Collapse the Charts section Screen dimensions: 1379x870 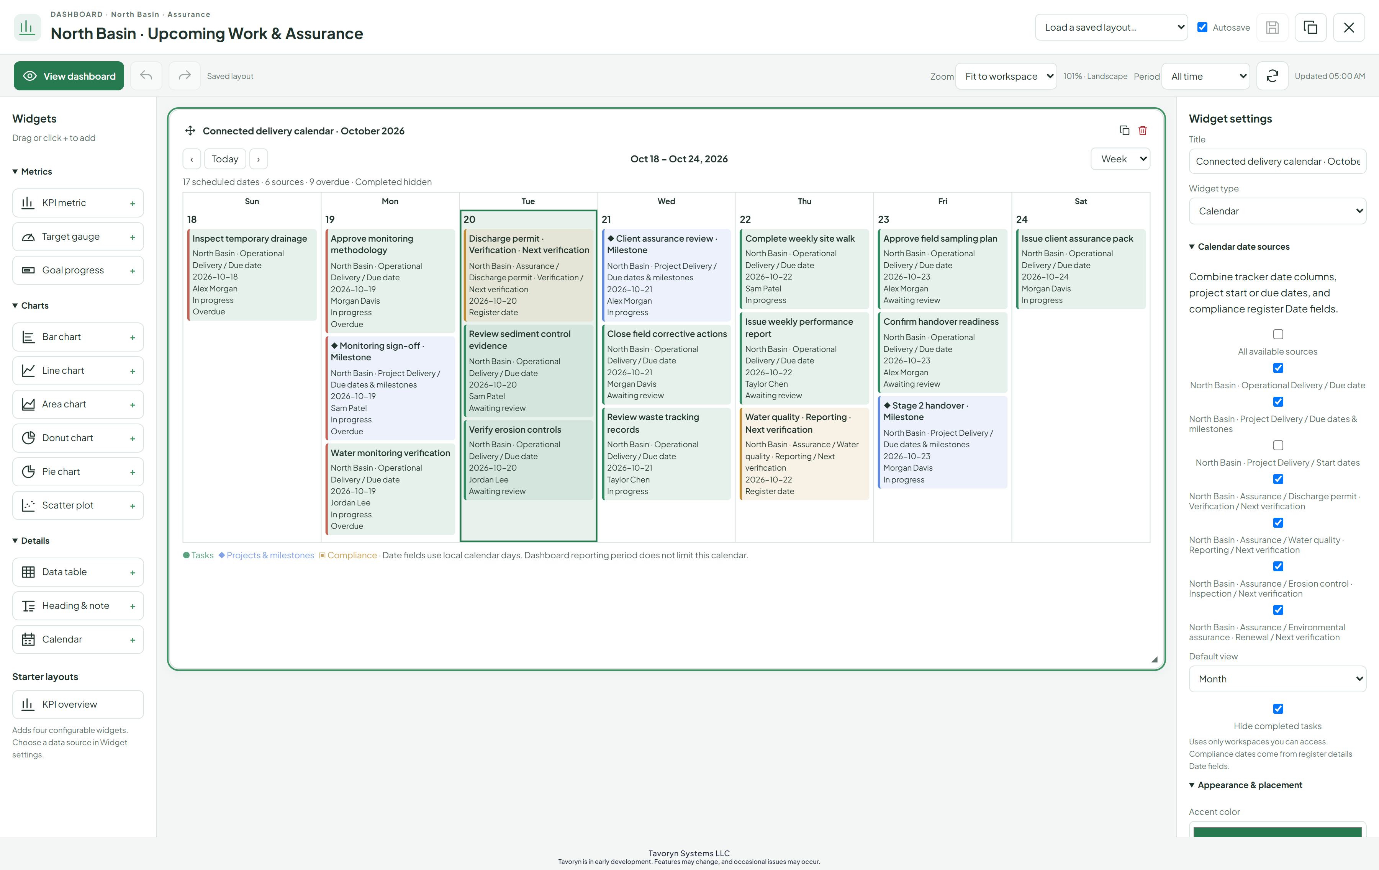tap(30, 306)
